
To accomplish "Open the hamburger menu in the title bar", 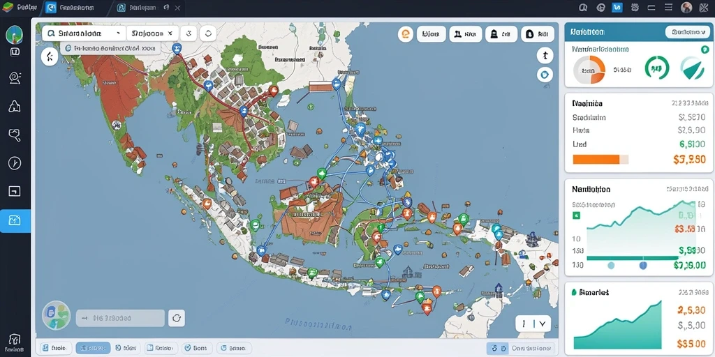I will click(x=668, y=7).
